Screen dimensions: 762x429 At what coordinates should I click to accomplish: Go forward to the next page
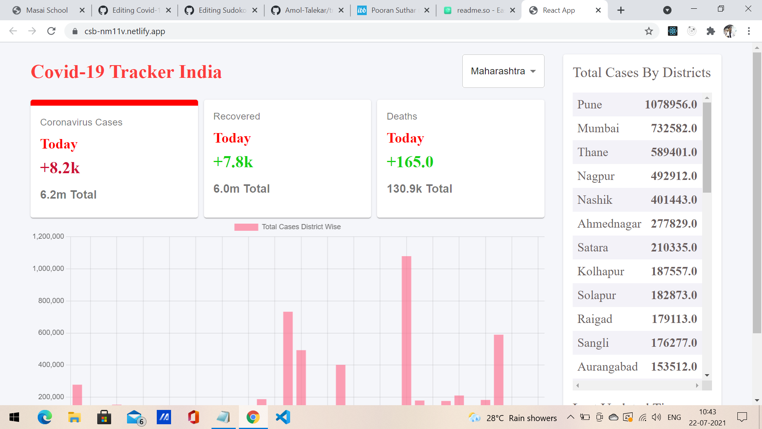(x=32, y=31)
